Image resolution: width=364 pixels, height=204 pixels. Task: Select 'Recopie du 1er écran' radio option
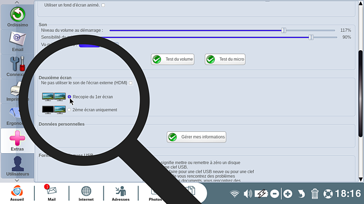[69, 97]
